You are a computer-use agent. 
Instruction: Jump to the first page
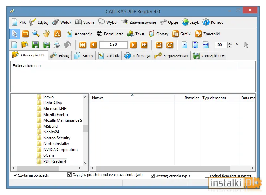[x=83, y=45]
